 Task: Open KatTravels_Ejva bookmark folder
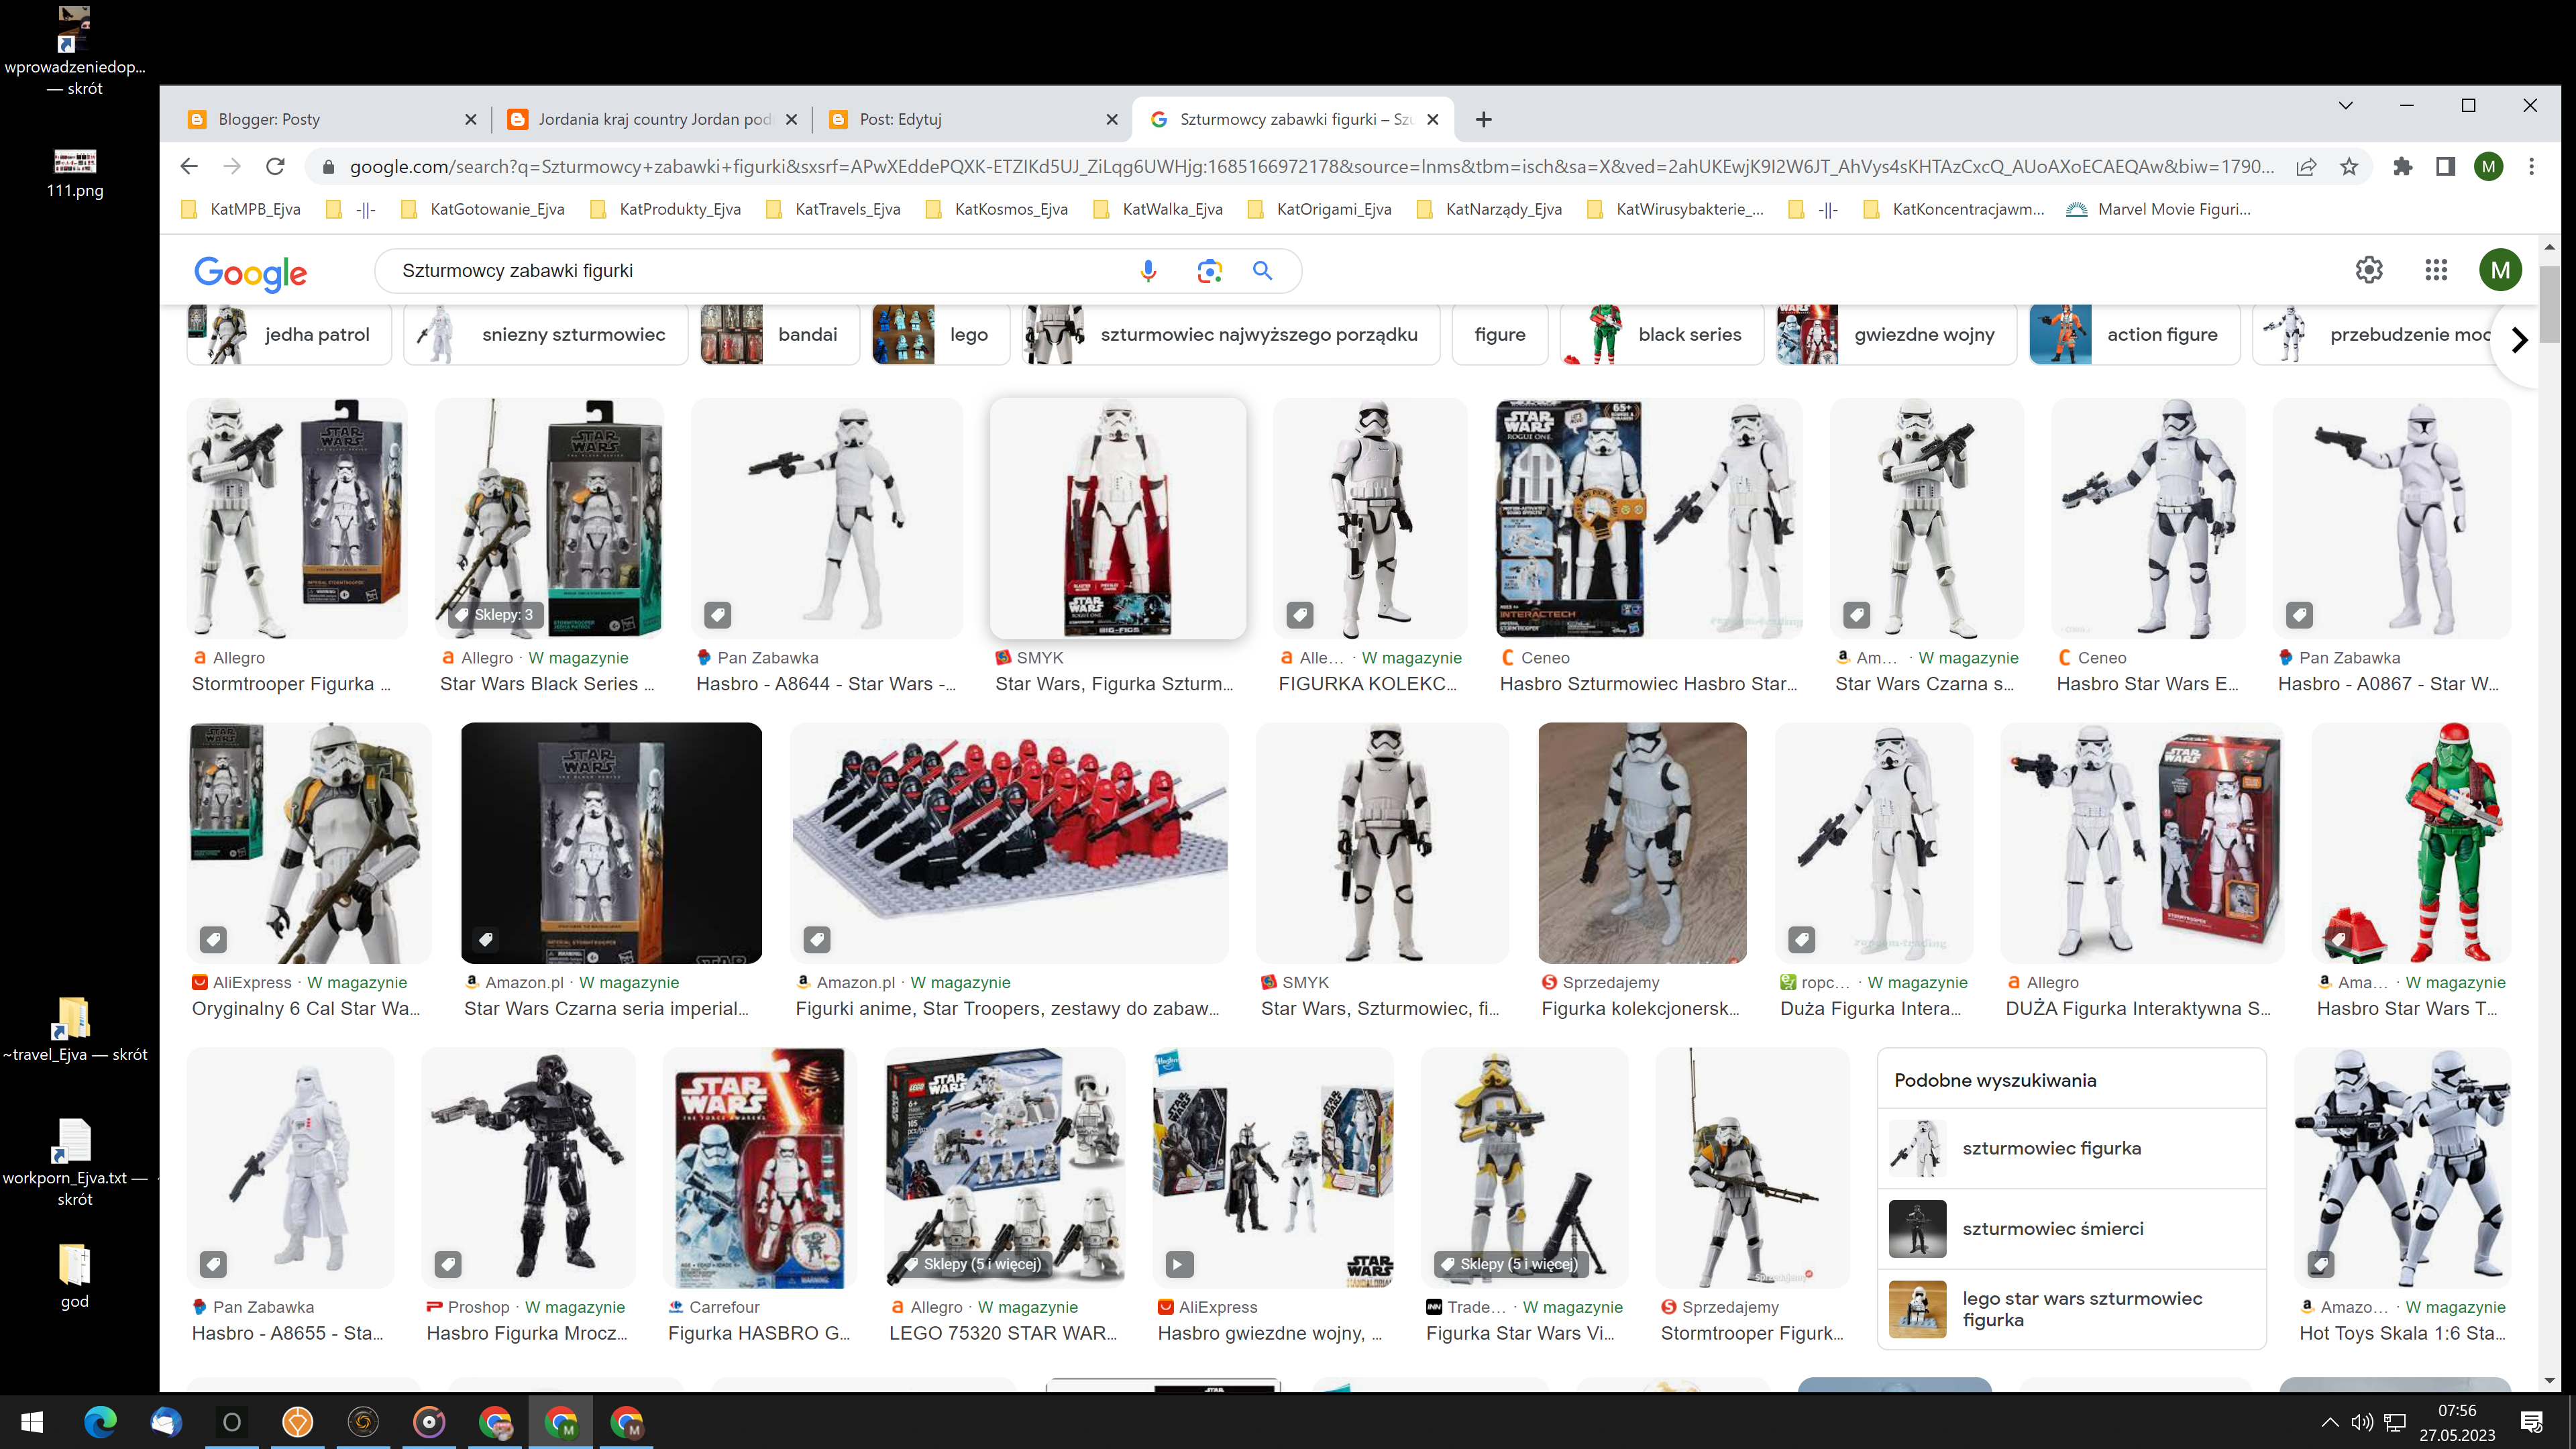[x=834, y=209]
